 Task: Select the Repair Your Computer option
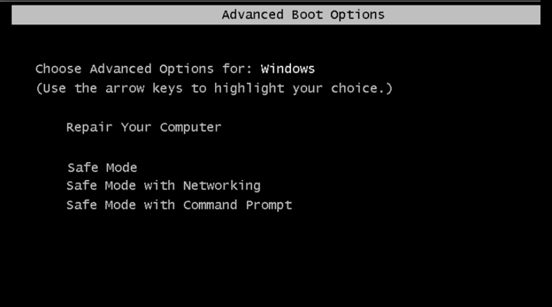pyautogui.click(x=144, y=127)
